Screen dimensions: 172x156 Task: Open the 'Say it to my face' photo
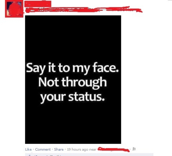[73, 79]
